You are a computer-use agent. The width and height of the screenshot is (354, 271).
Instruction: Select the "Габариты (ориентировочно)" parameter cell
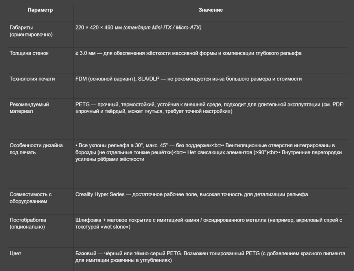tap(31, 31)
